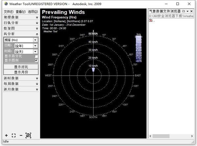Image resolution: width=197 pixels, height=146 pixels.
Task: Uncheck the 显示图例 checkbox
Action: 36,61
